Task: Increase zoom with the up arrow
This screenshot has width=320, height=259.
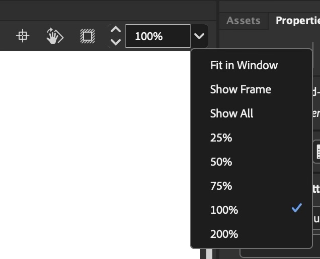Action: [116, 30]
